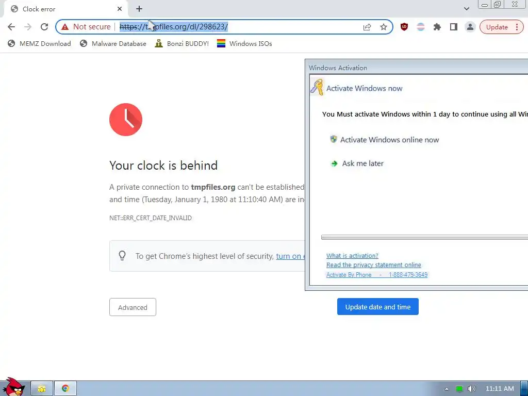The width and height of the screenshot is (528, 396).
Task: Click Update date and time button
Action: 378,307
